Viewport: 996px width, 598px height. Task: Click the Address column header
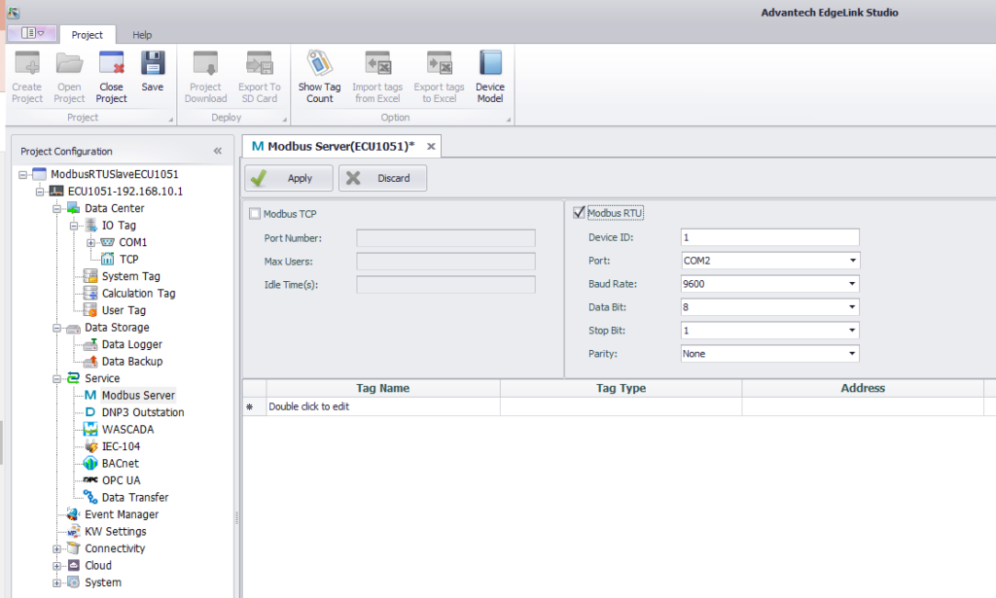(863, 389)
